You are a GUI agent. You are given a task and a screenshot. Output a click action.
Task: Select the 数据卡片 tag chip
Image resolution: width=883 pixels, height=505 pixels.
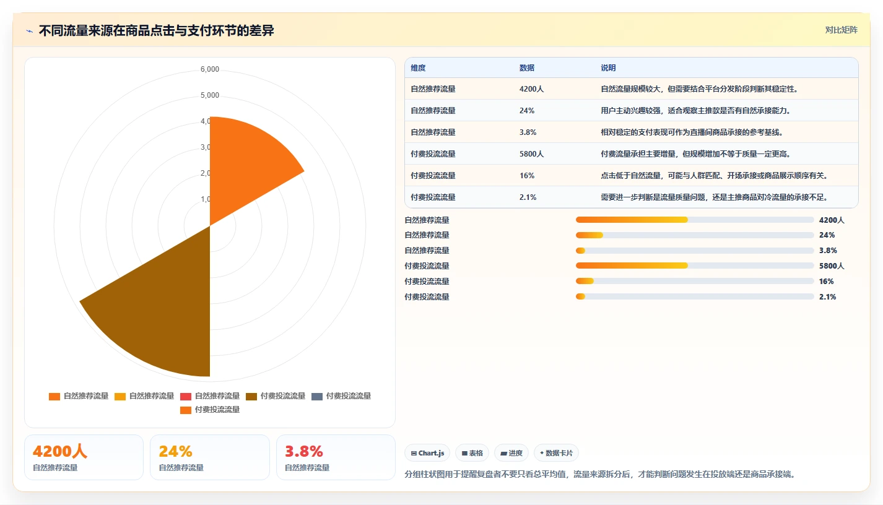click(556, 453)
